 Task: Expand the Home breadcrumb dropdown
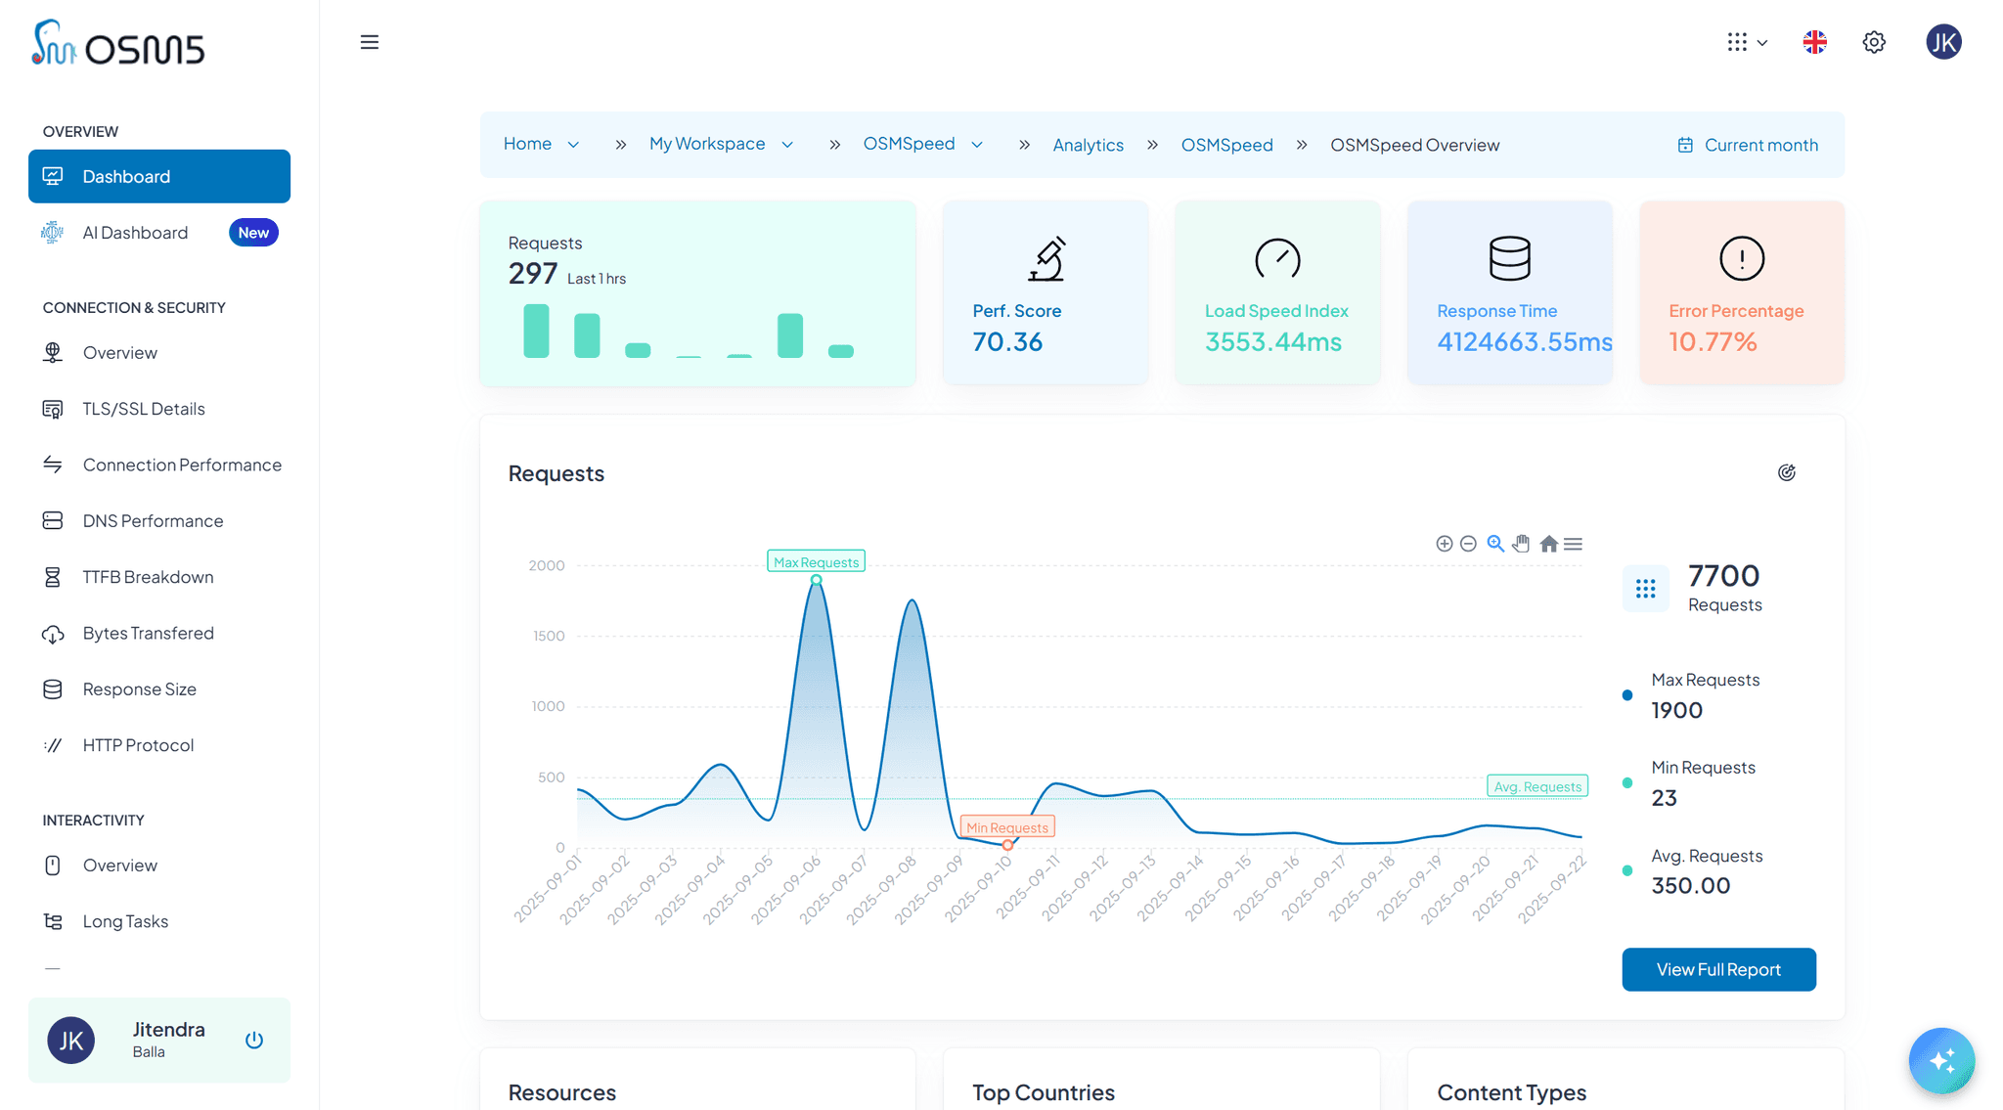[573, 145]
